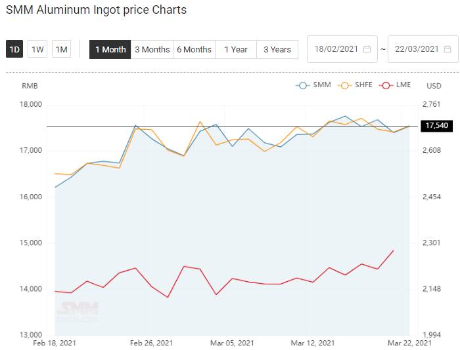Open end date field 22/03/2021
The image size is (460, 350).
point(423,49)
